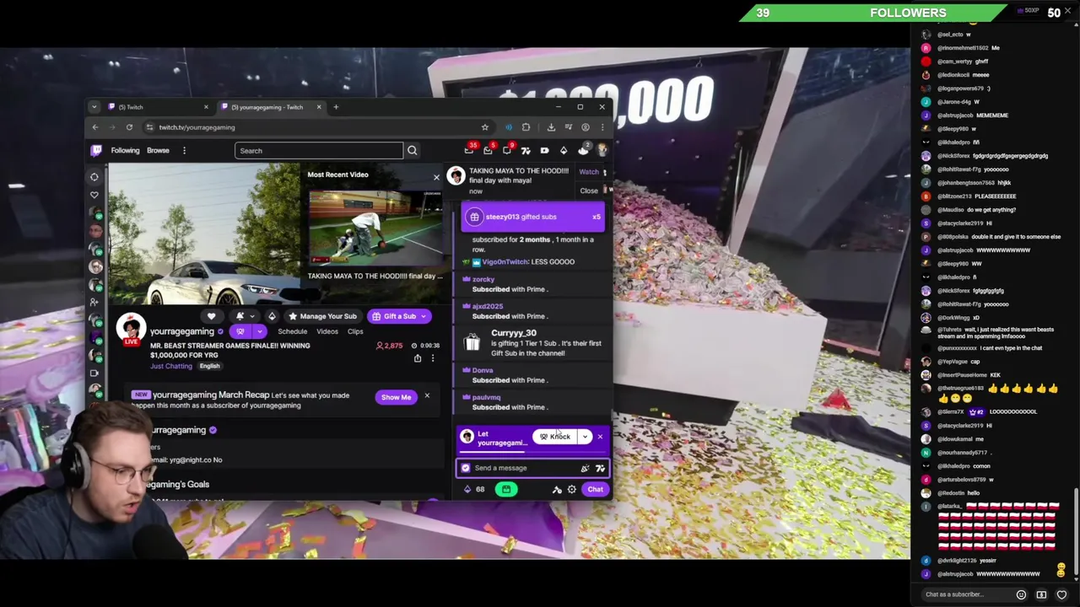The width and height of the screenshot is (1080, 607).
Task: Close the live notification popup
Action: (x=588, y=191)
